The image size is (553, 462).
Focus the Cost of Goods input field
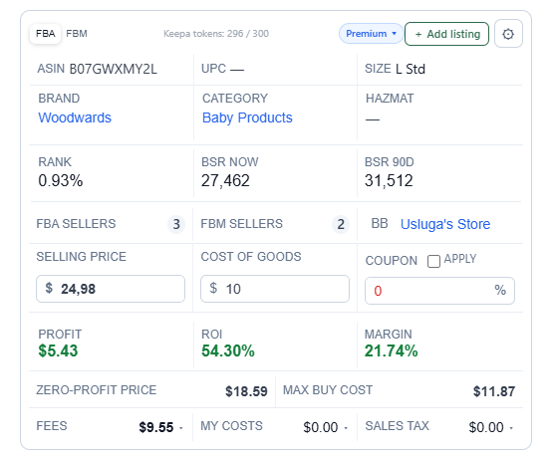275,289
